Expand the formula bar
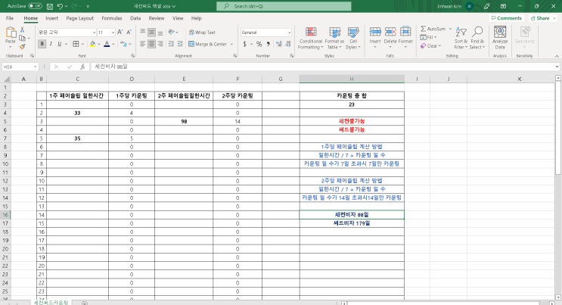Screen dimensions: 562x305 click(x=557, y=67)
